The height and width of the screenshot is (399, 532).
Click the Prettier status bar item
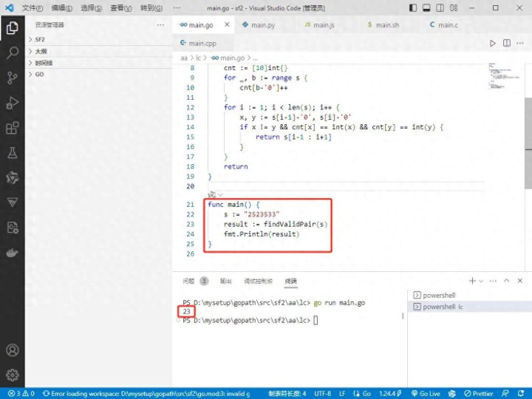pyautogui.click(x=478, y=394)
